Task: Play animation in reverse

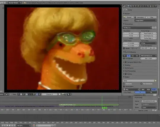Action: 7,125
